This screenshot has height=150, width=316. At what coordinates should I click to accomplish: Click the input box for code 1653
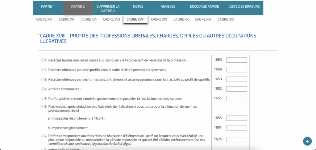[x=237, y=118]
